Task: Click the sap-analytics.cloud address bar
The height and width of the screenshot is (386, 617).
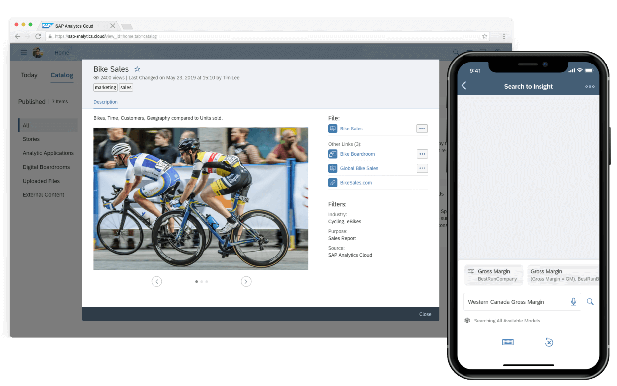Action: coord(267,36)
